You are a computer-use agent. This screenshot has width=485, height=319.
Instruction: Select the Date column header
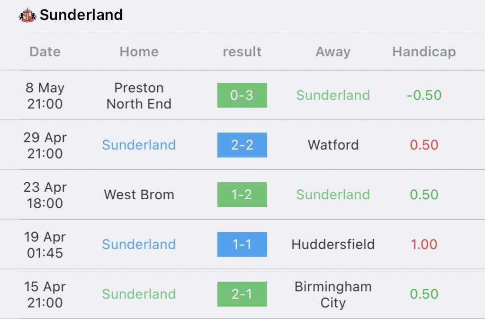pos(45,52)
